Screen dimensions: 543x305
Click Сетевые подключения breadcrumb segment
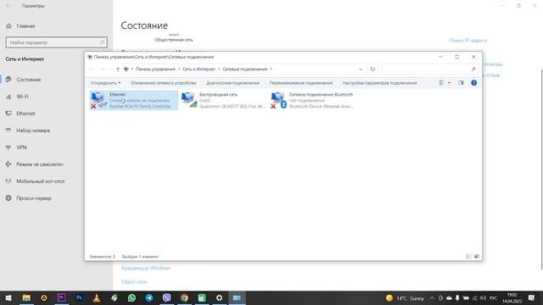(x=245, y=69)
